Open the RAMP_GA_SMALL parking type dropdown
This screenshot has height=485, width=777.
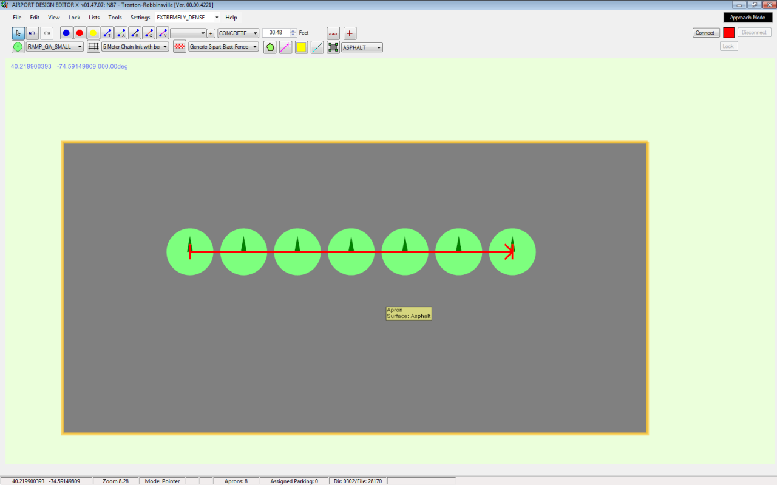55,47
